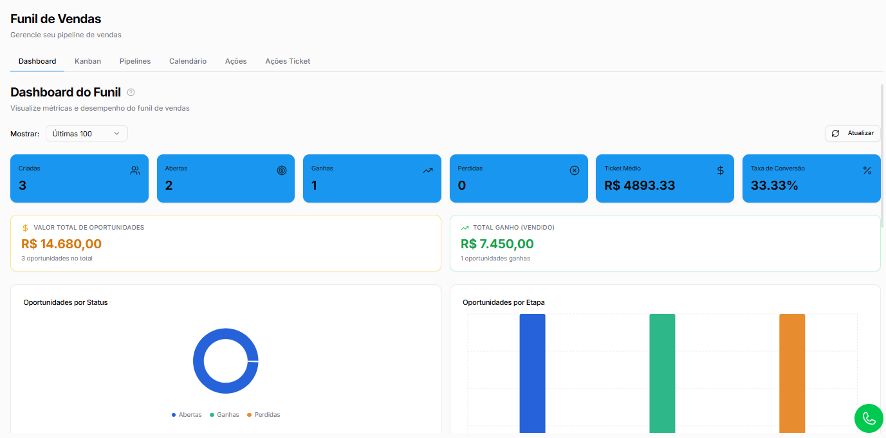Click the trending arrow icon on Ganhas card
This screenshot has width=886, height=438.
[428, 170]
